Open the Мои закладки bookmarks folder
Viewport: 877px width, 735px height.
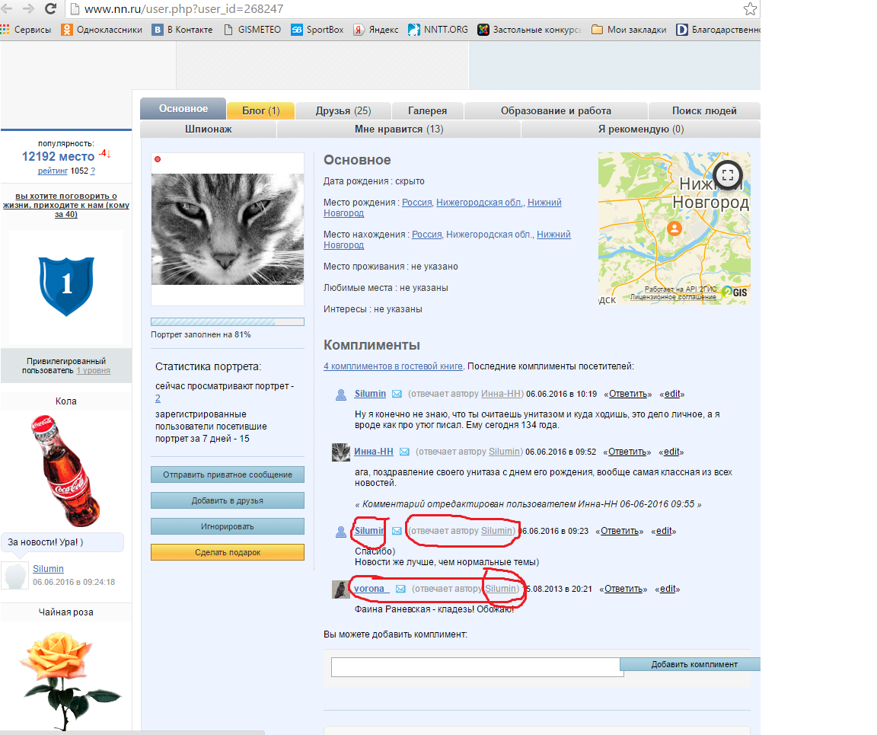point(629,30)
